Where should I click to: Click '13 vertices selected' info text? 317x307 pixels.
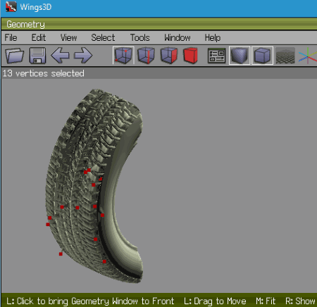pos(43,73)
